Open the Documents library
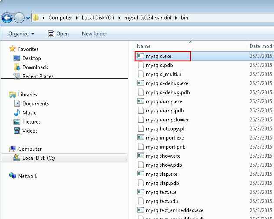274x219 pixels. 35,104
